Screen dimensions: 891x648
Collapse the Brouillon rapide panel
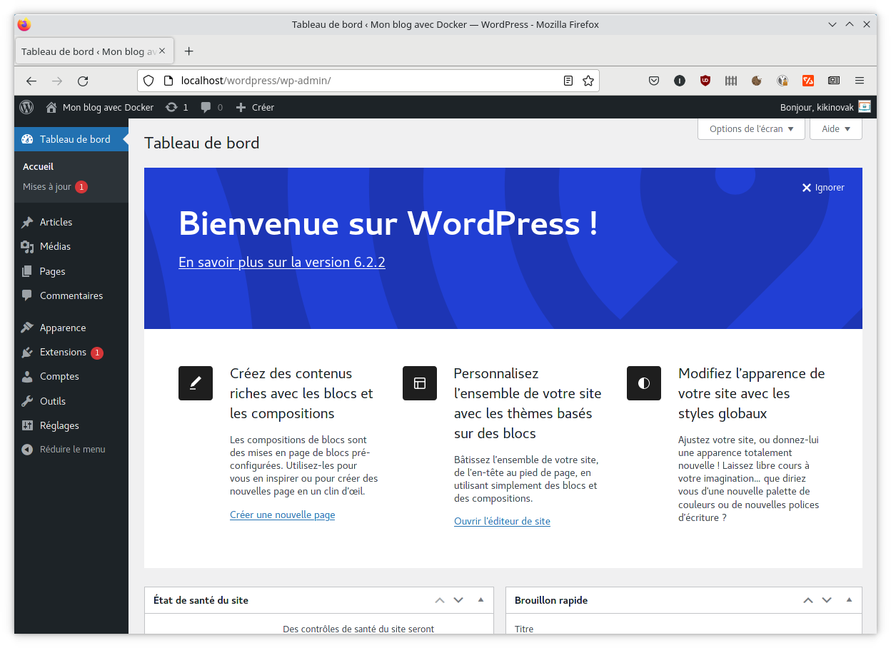tap(849, 600)
